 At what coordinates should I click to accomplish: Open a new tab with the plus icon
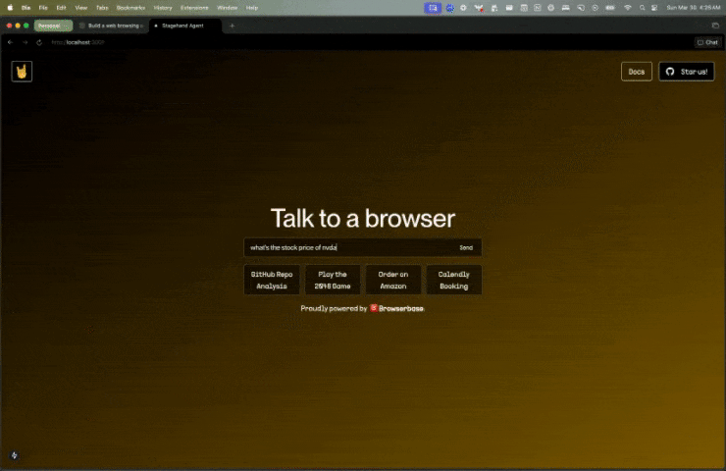point(232,26)
